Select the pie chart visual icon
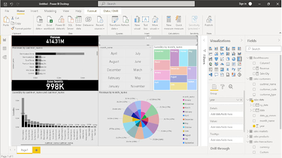 228,59
